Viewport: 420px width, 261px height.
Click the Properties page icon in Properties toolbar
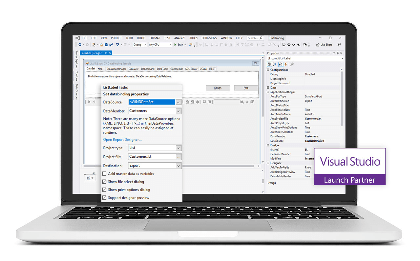(281, 64)
